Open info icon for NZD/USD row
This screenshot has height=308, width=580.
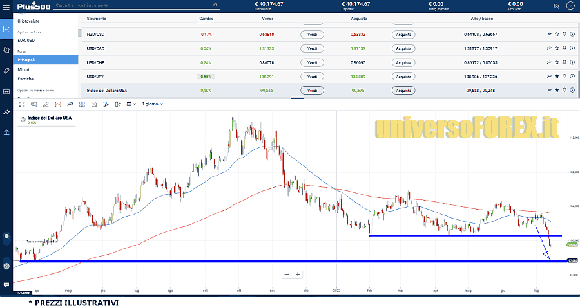coord(572,34)
